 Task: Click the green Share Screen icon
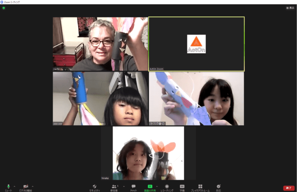[150, 186]
